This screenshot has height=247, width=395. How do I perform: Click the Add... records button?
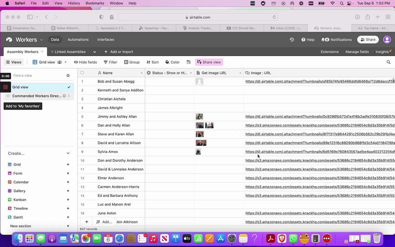(x=104, y=222)
